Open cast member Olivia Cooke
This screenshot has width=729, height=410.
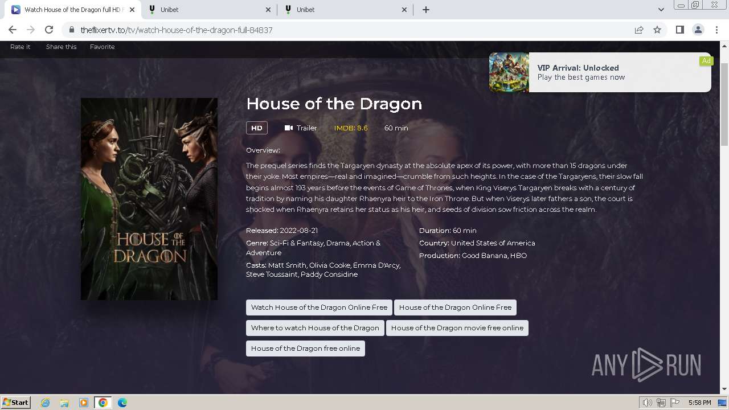pos(330,265)
